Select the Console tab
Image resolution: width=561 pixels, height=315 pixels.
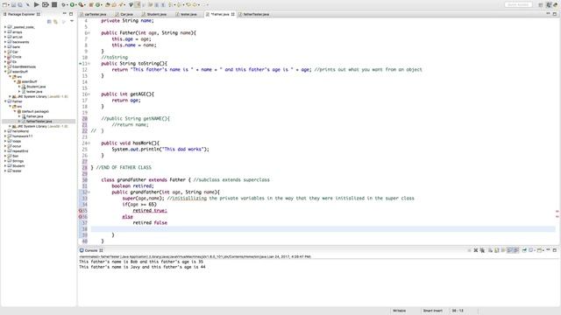coord(91,250)
